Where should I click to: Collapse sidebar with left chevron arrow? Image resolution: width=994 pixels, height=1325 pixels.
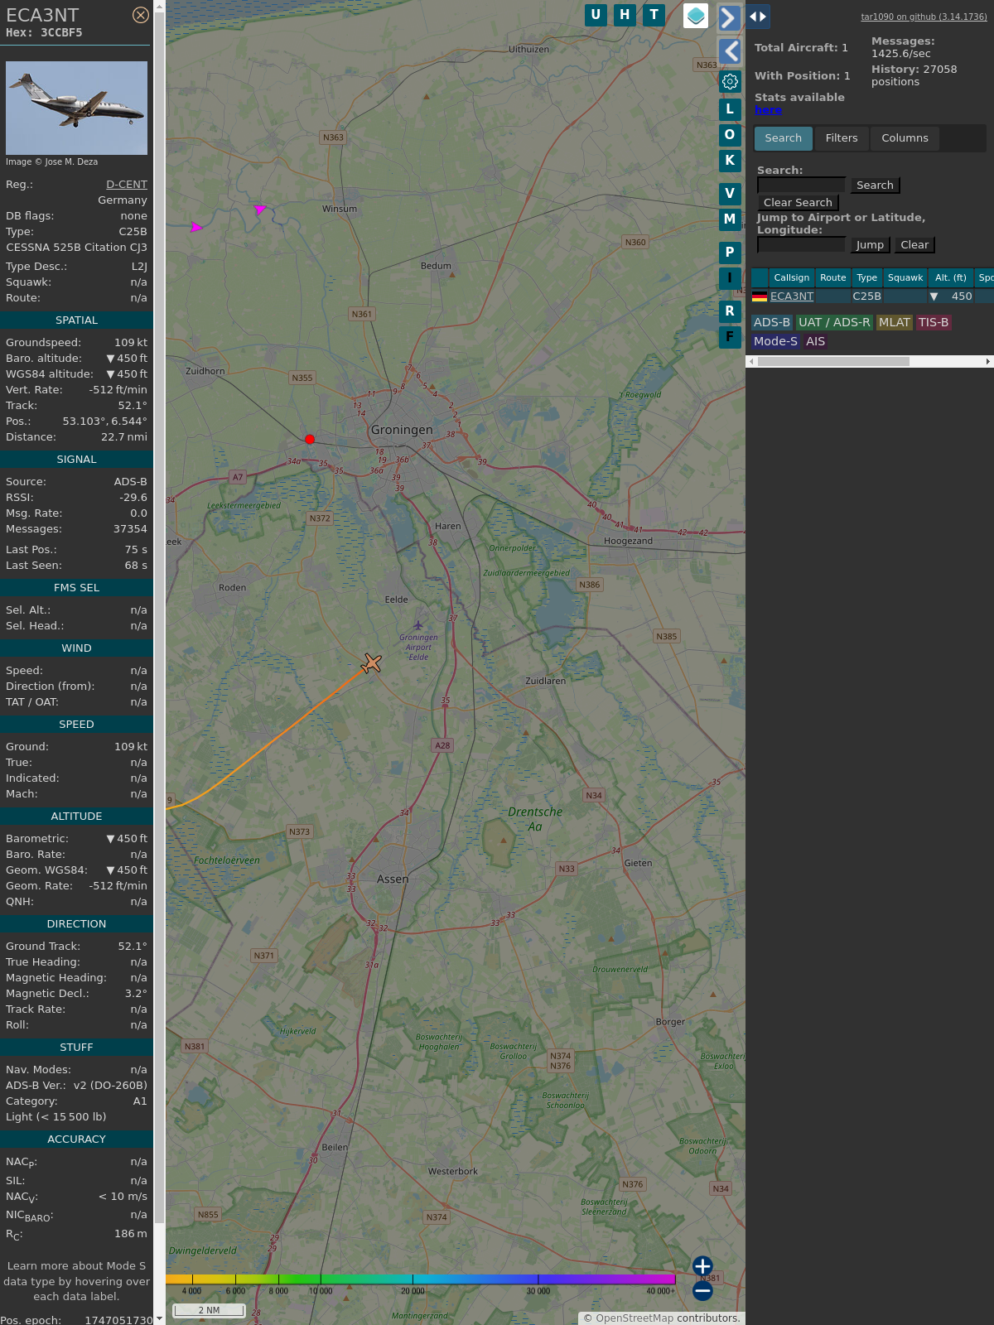[729, 51]
